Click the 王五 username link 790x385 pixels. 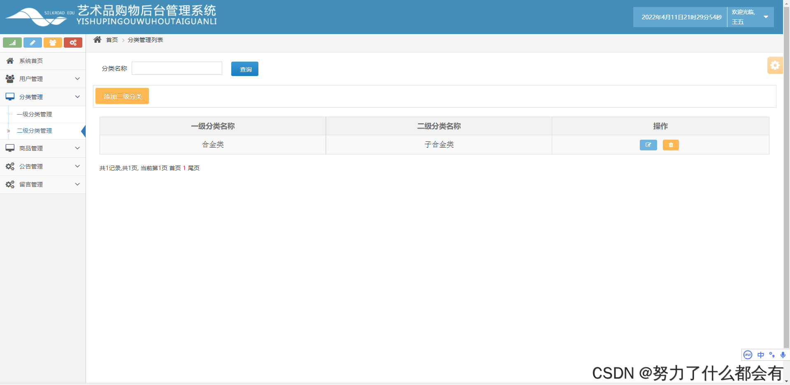pos(737,22)
